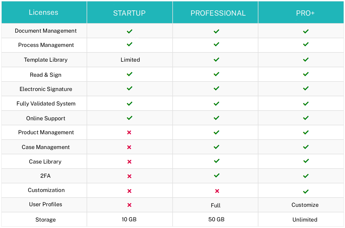Screen dimensions: 345x228
Task: Click the Fully Validated System row label
Action: (46, 104)
